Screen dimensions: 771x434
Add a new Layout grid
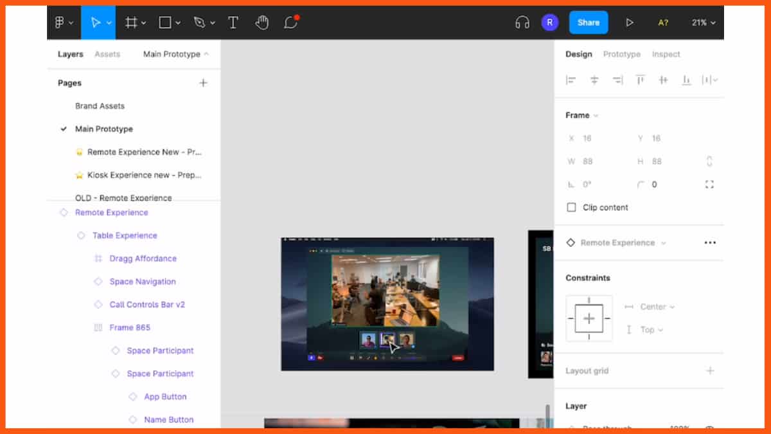click(710, 370)
